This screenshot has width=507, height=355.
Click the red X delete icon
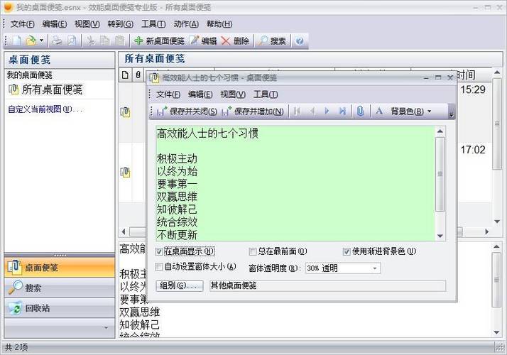226,40
